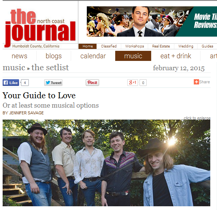Click the Google plus count bubble

143,83
